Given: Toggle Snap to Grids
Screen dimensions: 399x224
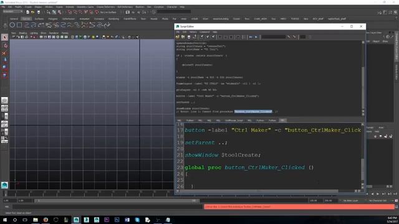Looking at the screenshot, I should 70,12.
